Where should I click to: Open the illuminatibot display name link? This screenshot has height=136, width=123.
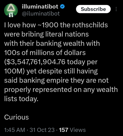click(40, 7)
